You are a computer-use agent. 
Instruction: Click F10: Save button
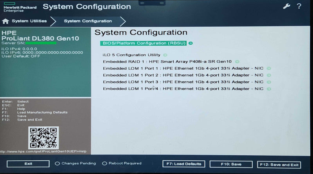coord(231,165)
